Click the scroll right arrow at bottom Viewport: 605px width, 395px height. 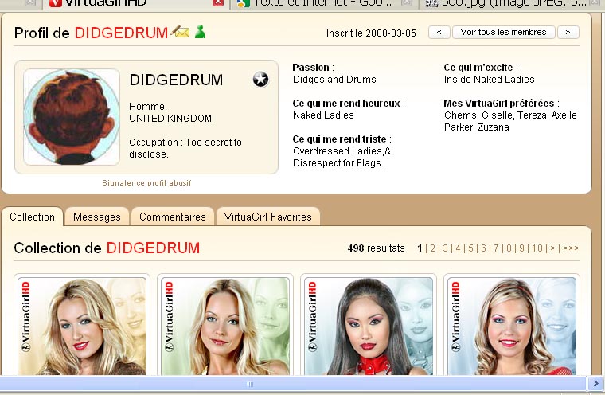pyautogui.click(x=595, y=384)
